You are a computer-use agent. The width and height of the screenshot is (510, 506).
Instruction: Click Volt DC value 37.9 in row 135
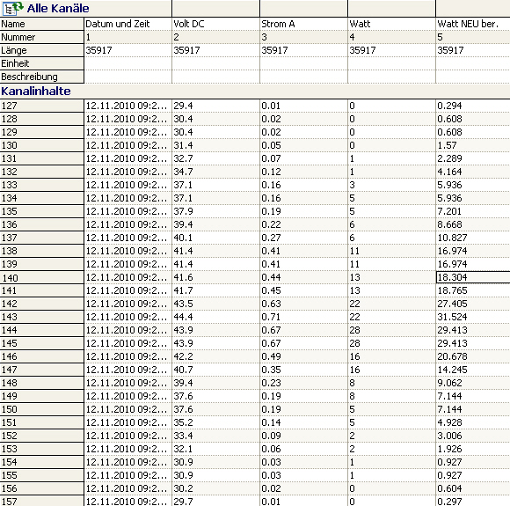click(183, 211)
